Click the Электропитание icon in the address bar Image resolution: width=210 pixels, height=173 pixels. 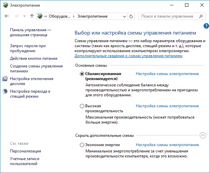[40, 16]
